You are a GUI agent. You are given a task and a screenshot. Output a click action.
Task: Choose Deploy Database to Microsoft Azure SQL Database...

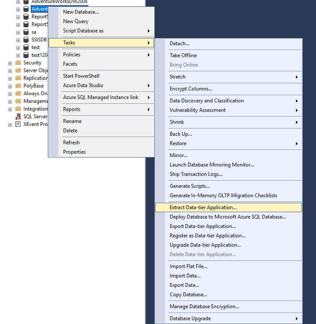[229, 217]
